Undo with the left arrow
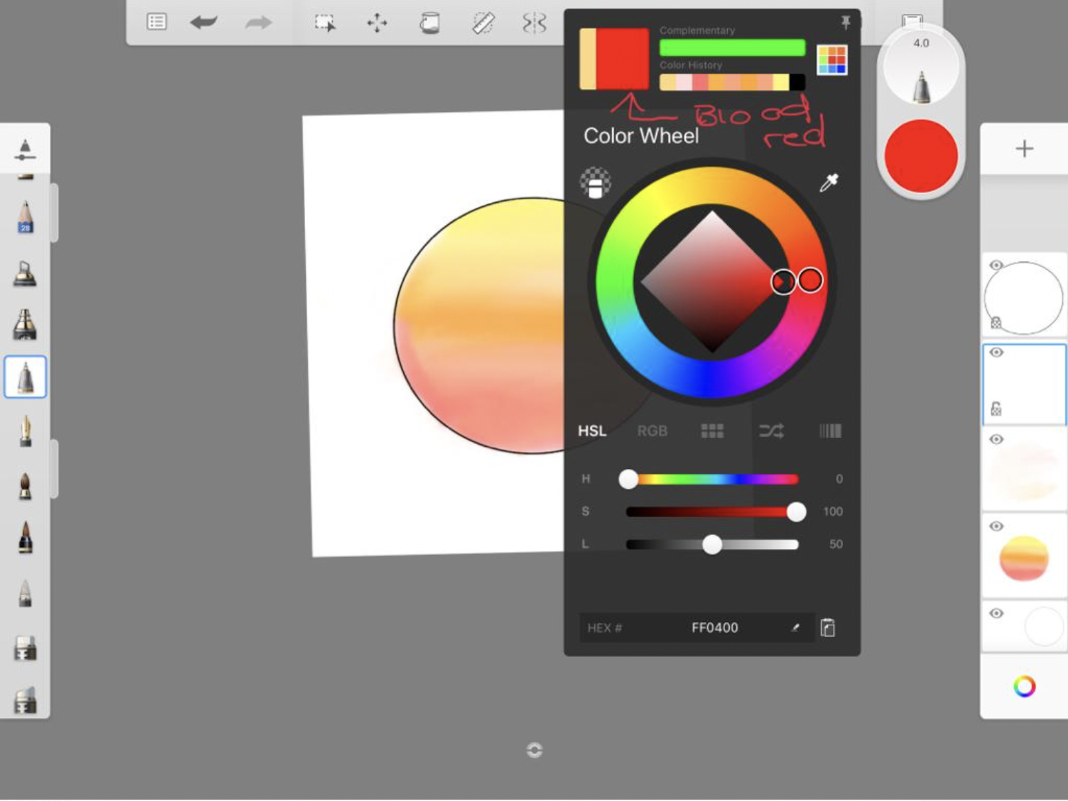The height and width of the screenshot is (801, 1068). click(204, 23)
